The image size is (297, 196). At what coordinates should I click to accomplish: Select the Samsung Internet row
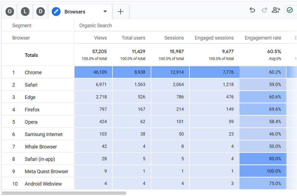click(x=43, y=134)
